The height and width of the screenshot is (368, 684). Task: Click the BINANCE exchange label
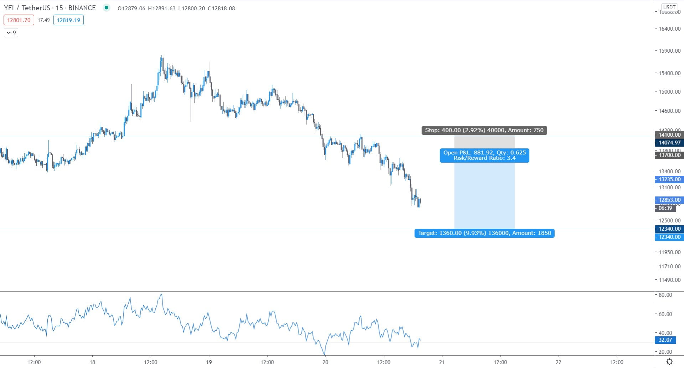pyautogui.click(x=82, y=7)
